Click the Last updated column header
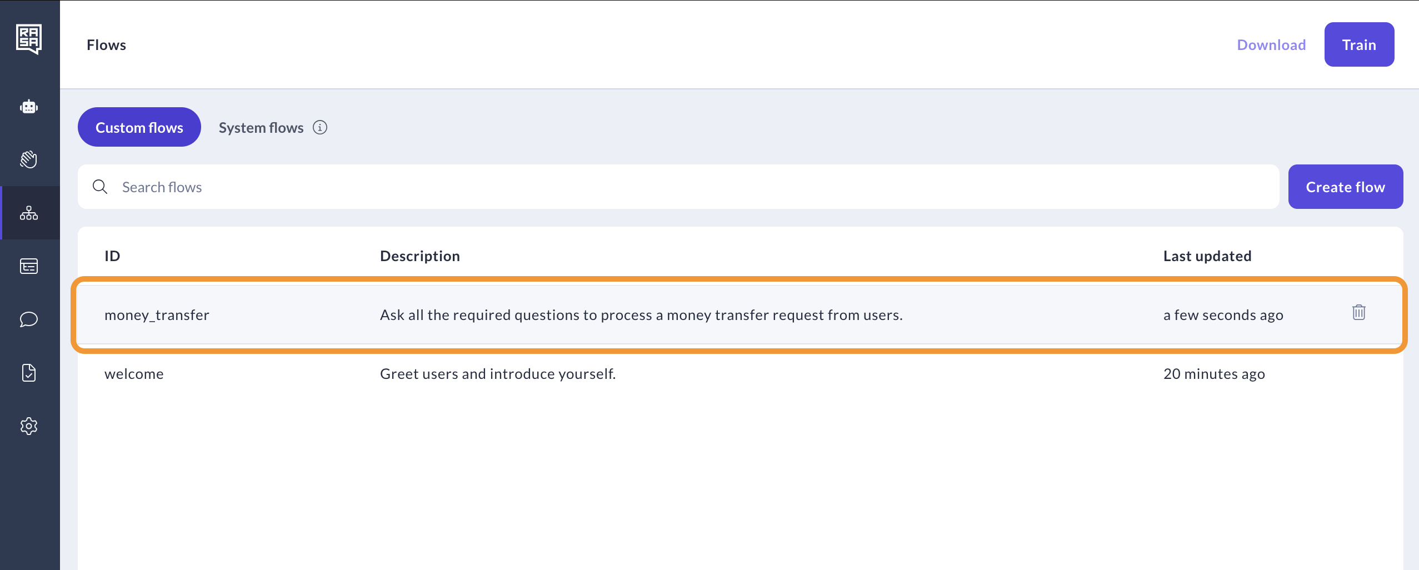Screen dimensions: 1419x570 1207,256
